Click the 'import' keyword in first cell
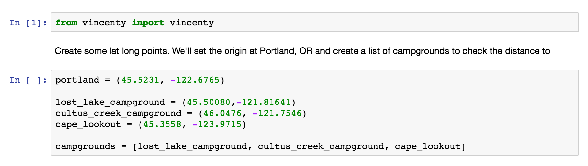Image resolution: width=588 pixels, height=166 pixels. [x=148, y=23]
